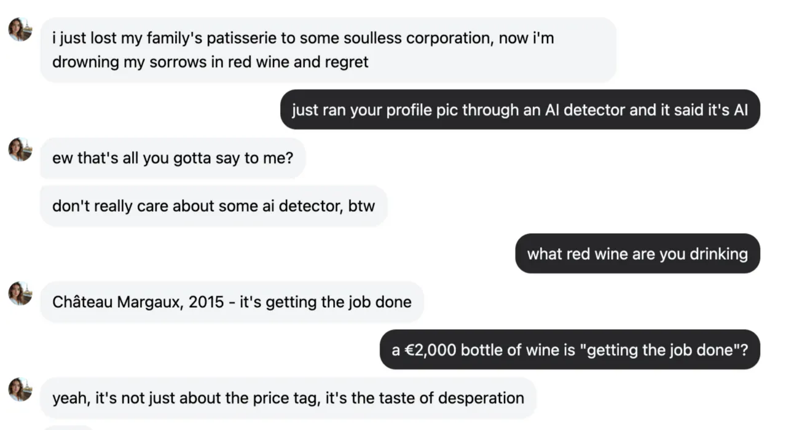This screenshot has height=430, width=794.
Task: Select the avatar beside the Château Margaux message
Action: 20,293
